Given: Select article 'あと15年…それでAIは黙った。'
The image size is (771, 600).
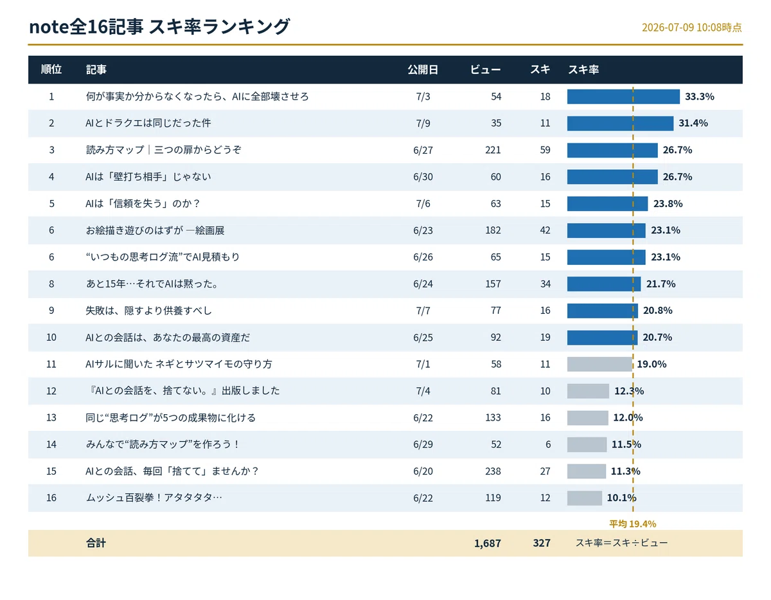Looking at the screenshot, I should [152, 284].
